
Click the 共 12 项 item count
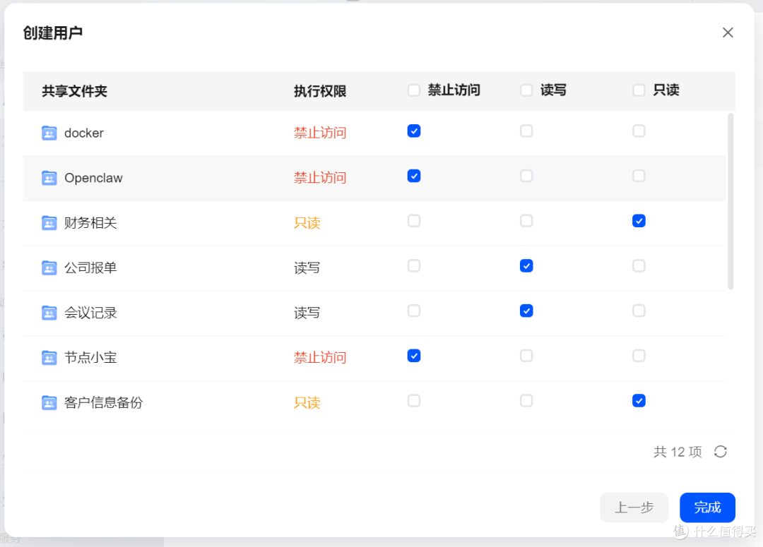pyautogui.click(x=678, y=452)
